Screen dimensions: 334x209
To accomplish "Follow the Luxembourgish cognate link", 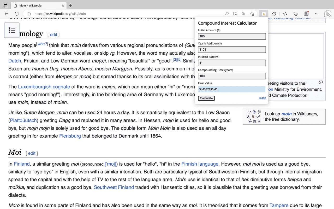I will pyautogui.click(x=44, y=86).
